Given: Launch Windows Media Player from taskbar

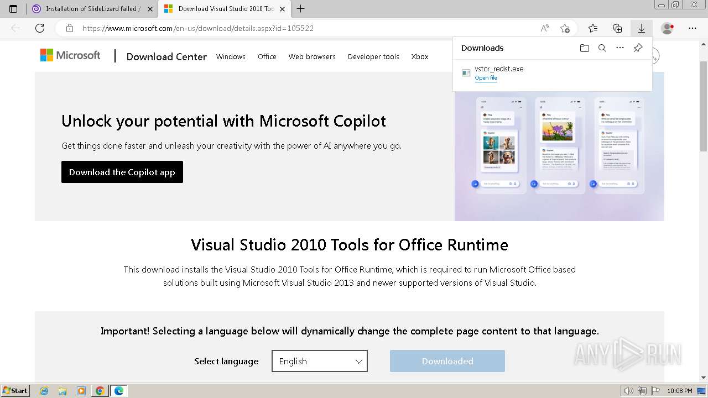Looking at the screenshot, I should click(x=81, y=391).
